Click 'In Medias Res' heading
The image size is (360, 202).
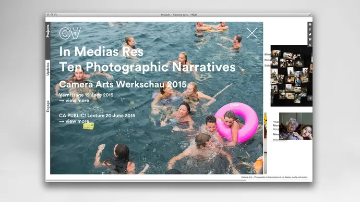(x=101, y=52)
